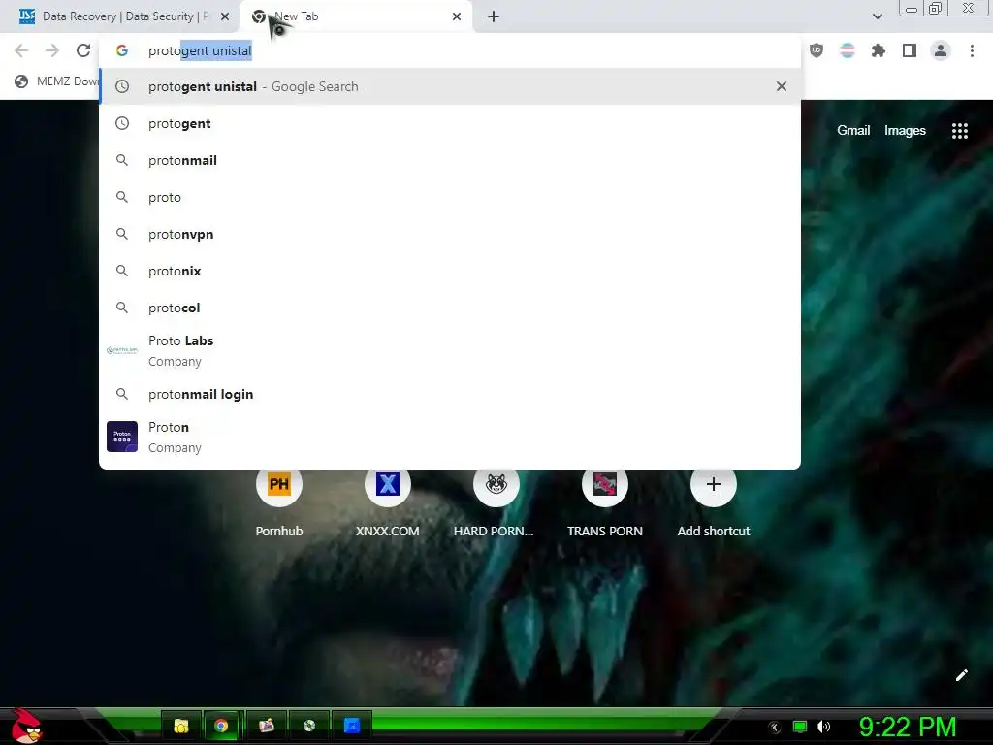Select the Proto Labs company suggestion
The image size is (993, 745).
[450, 350]
